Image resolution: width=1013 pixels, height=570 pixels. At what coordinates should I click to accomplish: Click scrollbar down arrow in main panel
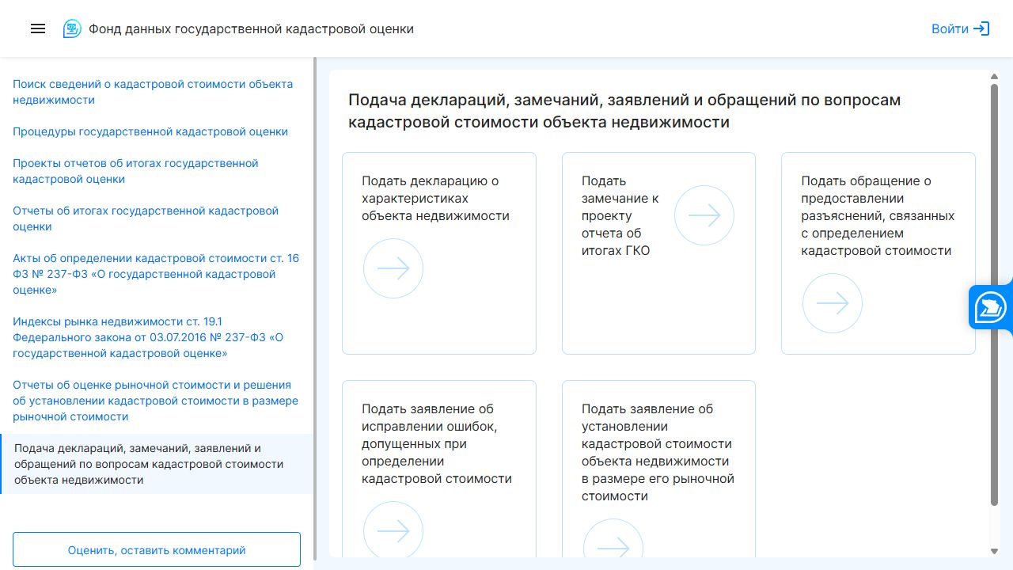(x=994, y=552)
